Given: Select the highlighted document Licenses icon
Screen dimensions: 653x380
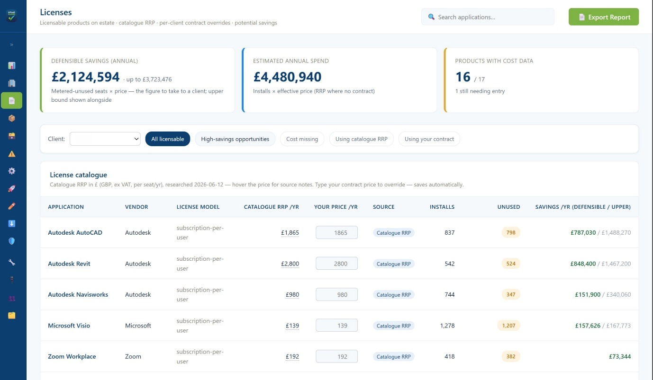Looking at the screenshot, I should click(11, 100).
